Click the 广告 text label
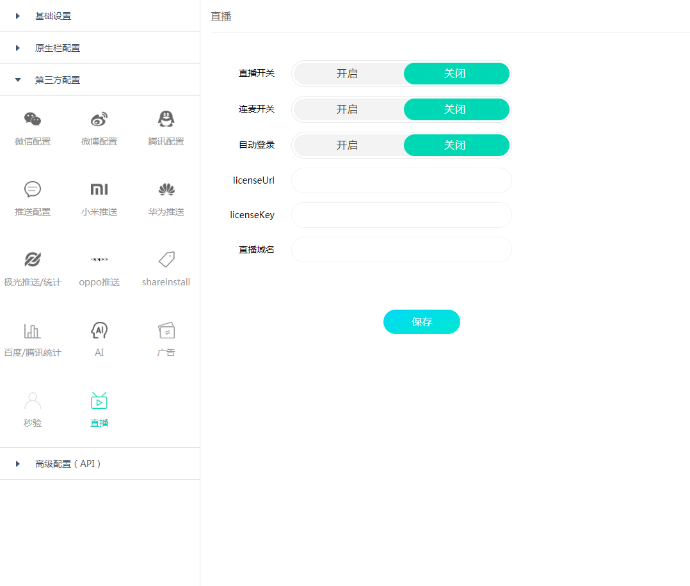The height and width of the screenshot is (586, 690). pyautogui.click(x=166, y=352)
